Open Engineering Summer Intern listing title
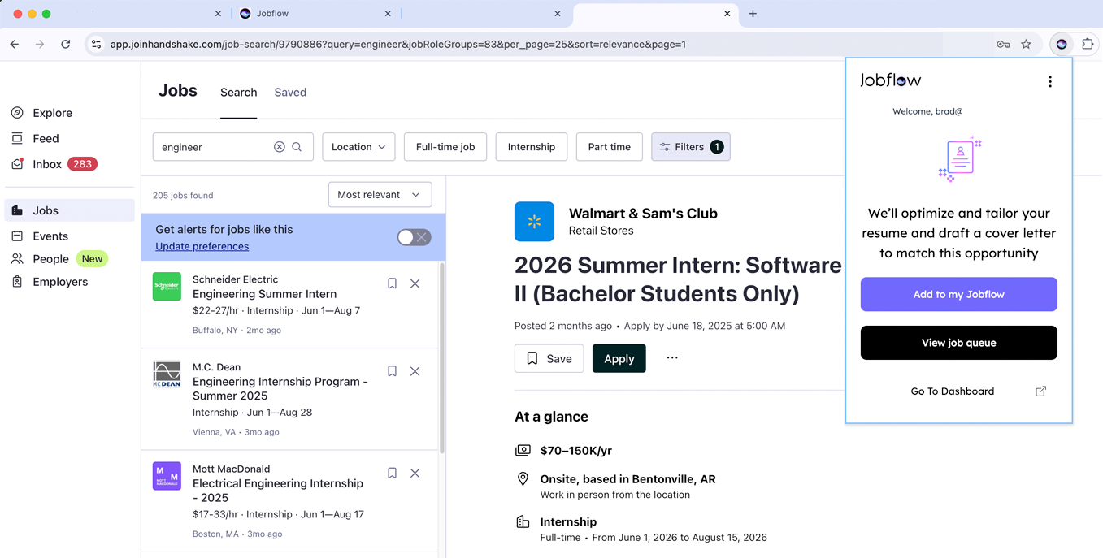This screenshot has width=1103, height=558. [x=264, y=294]
